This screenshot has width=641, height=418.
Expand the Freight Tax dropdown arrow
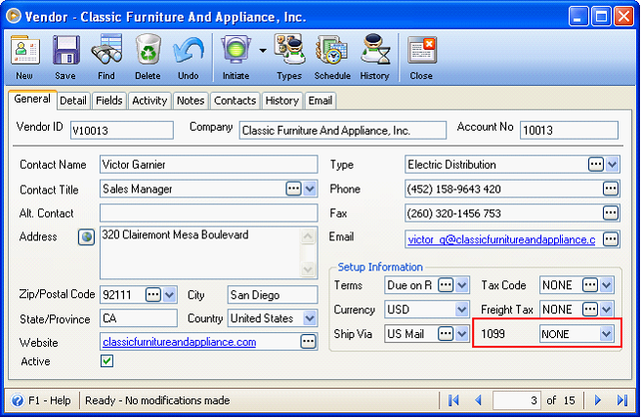pyautogui.click(x=606, y=310)
